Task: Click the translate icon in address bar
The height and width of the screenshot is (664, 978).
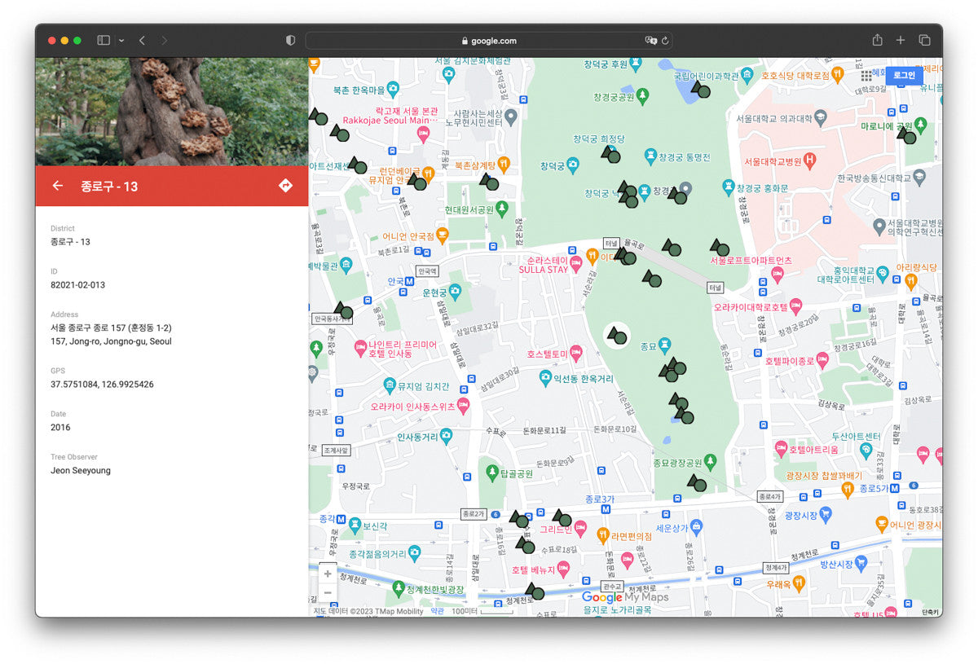Action: [650, 40]
